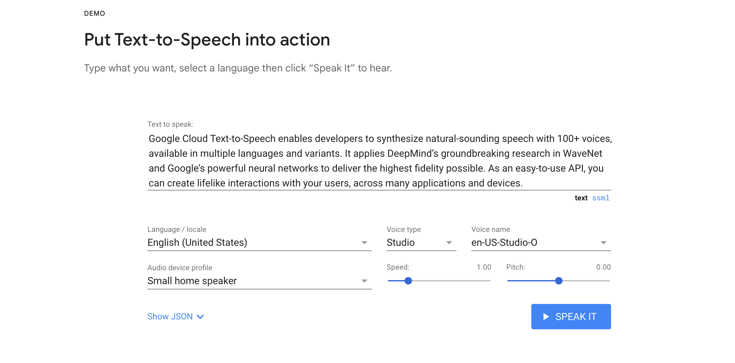Click the Audio device profile dropdown arrow

click(x=364, y=281)
